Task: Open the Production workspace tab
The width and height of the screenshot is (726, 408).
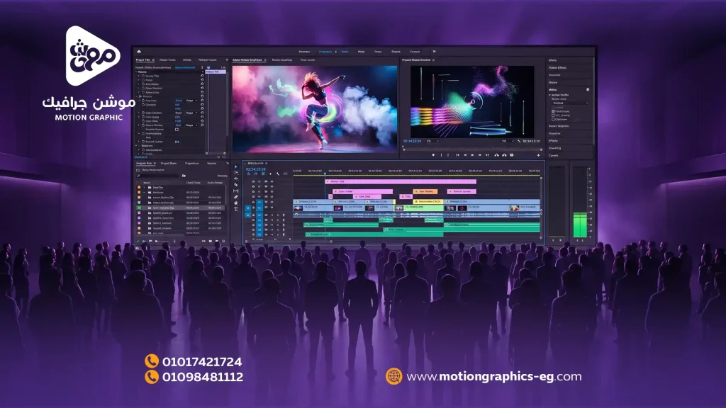Action: pos(325,51)
